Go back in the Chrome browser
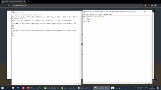This screenshot has width=161, height=90. click(2, 5)
